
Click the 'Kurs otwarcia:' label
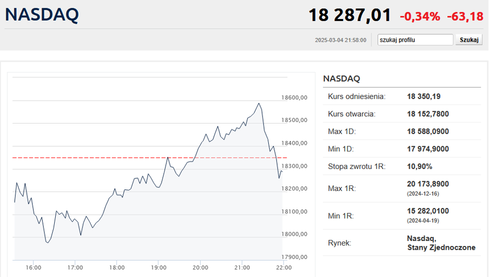(352, 114)
